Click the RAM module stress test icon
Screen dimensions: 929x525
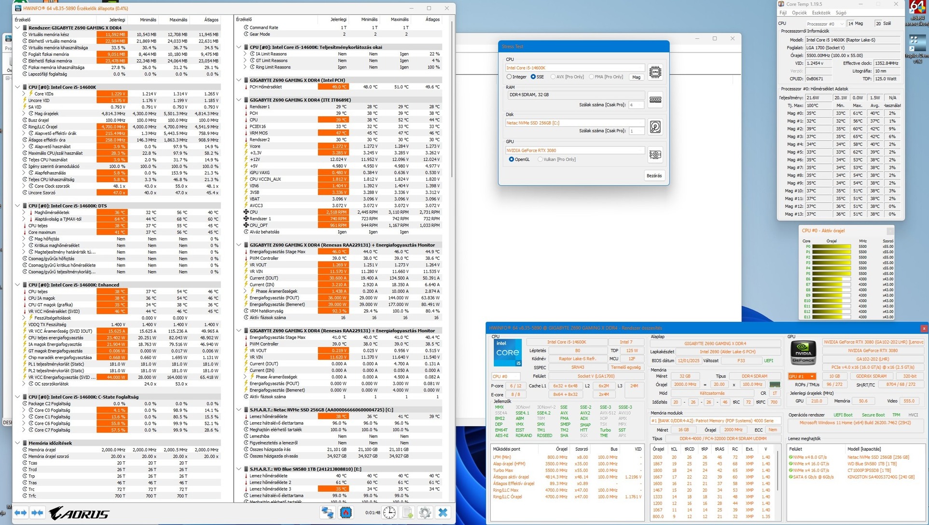click(x=655, y=100)
